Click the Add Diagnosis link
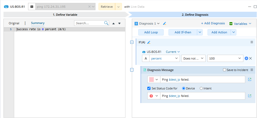257x118 pixels. pos(213,23)
